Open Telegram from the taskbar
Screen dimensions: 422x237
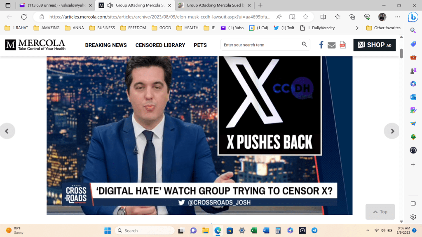point(314,230)
